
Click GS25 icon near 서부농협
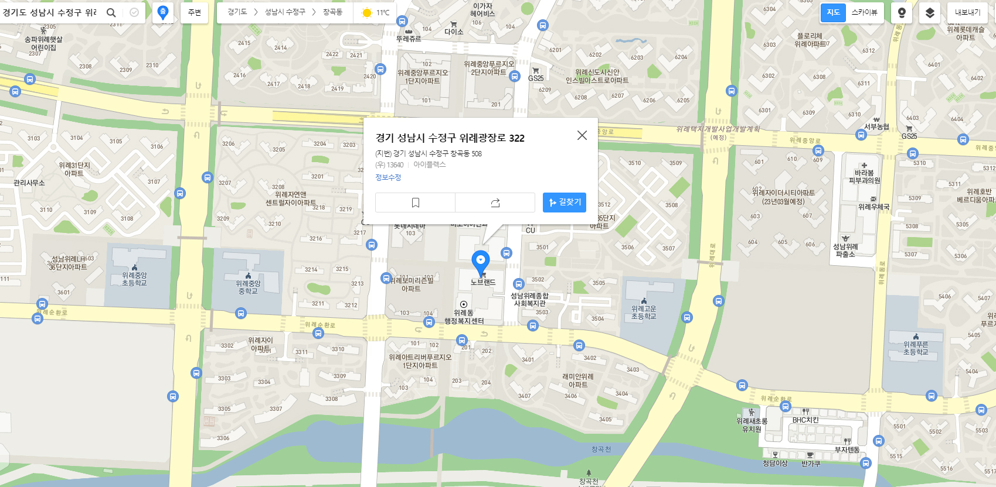[909, 129]
